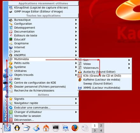
Task: Open Objets trouvés menu entry
Action: pyautogui.click(x=43, y=75)
